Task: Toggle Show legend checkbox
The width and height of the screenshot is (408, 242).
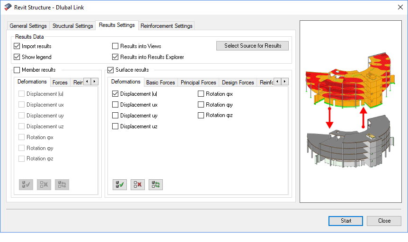Action: pos(17,57)
